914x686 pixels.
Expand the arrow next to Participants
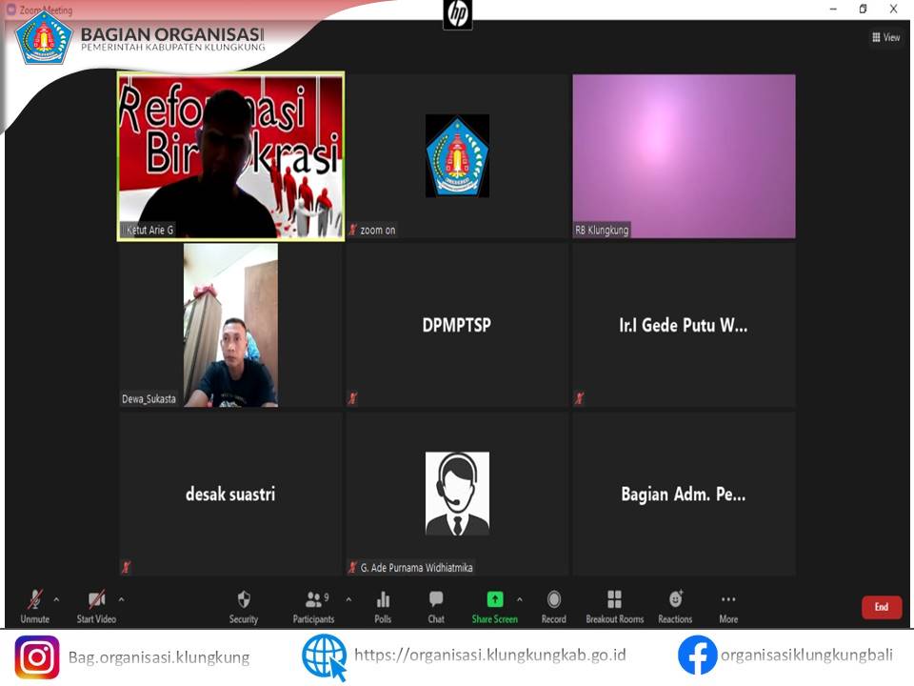click(x=348, y=599)
